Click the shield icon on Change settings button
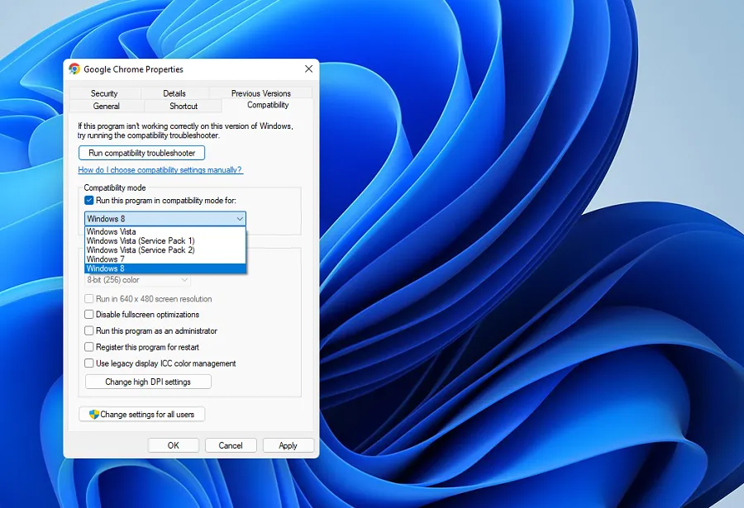744x508 pixels. 94,414
